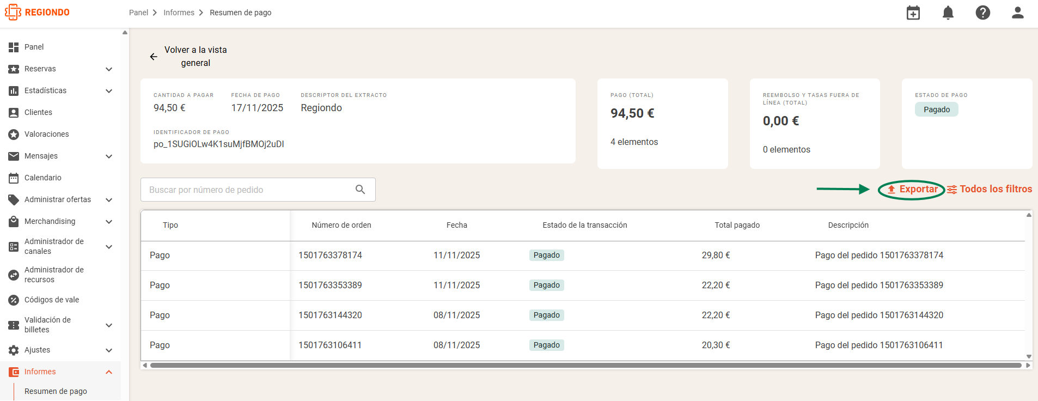This screenshot has width=1038, height=401.
Task: Click the Total pagado column header
Action: (737, 225)
